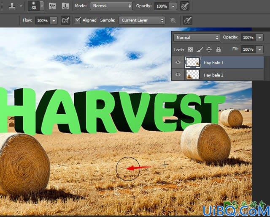Click the tool Opacity value field

(x=162, y=6)
